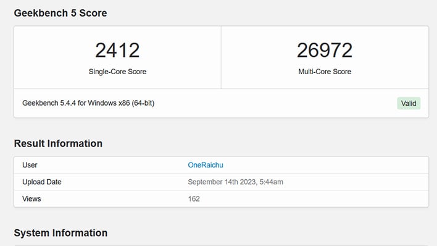Click the Views row label

[31, 199]
